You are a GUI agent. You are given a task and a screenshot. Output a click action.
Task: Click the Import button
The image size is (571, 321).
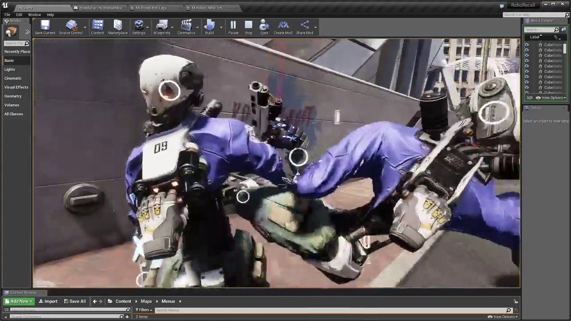pyautogui.click(x=48, y=301)
